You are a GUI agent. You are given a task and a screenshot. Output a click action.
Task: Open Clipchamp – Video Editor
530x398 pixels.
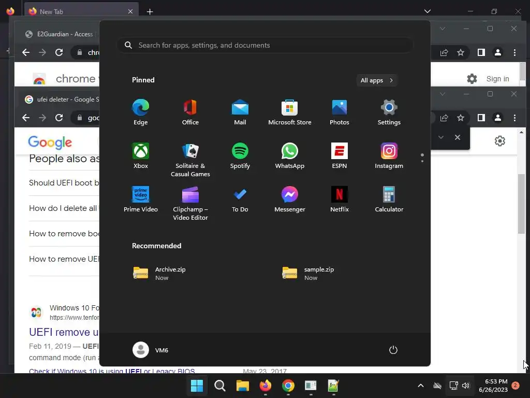(x=190, y=203)
